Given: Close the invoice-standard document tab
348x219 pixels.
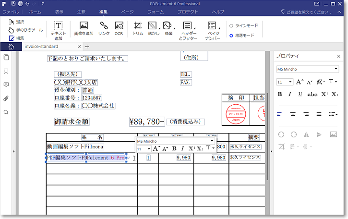Looking at the screenshot, I should [79, 47].
